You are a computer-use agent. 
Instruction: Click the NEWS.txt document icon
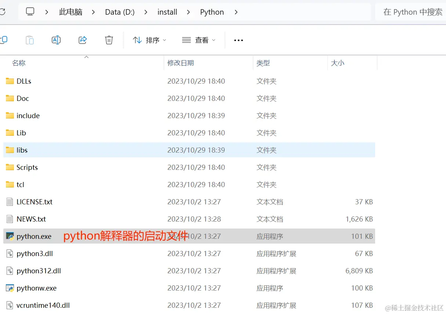[x=10, y=219]
